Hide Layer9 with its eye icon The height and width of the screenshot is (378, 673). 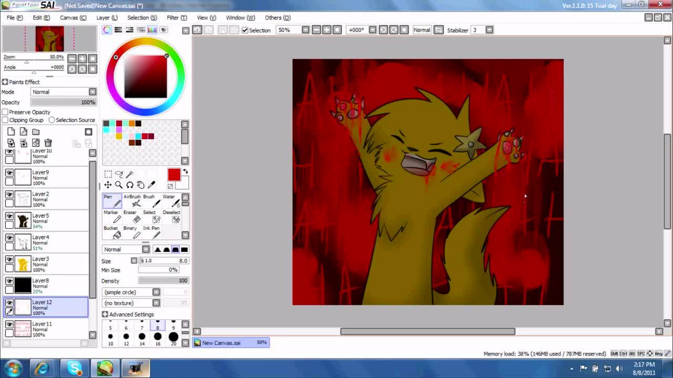(x=9, y=173)
